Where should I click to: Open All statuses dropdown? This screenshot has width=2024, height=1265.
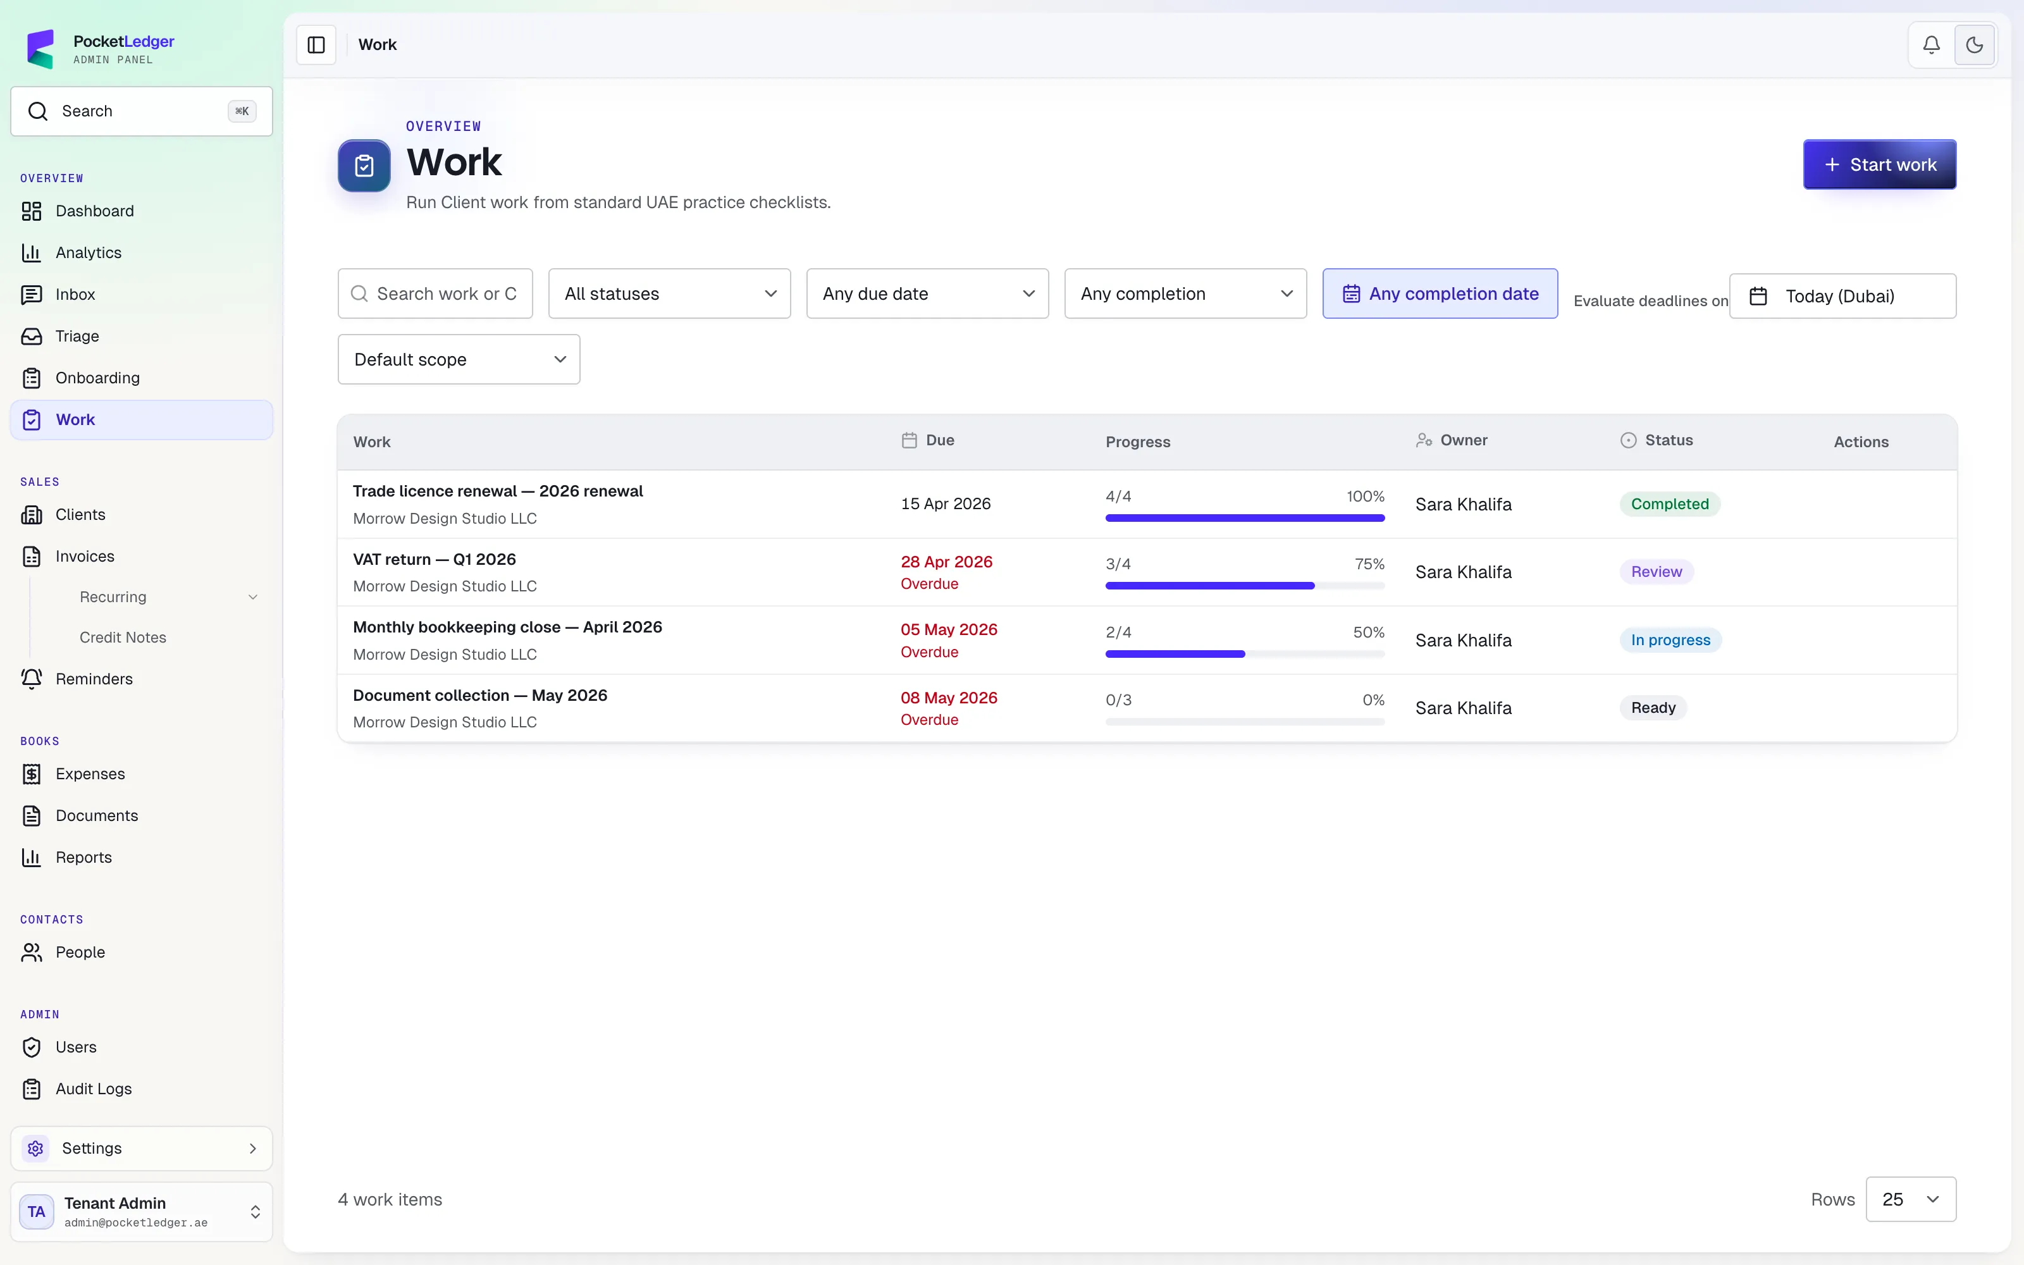(x=669, y=293)
